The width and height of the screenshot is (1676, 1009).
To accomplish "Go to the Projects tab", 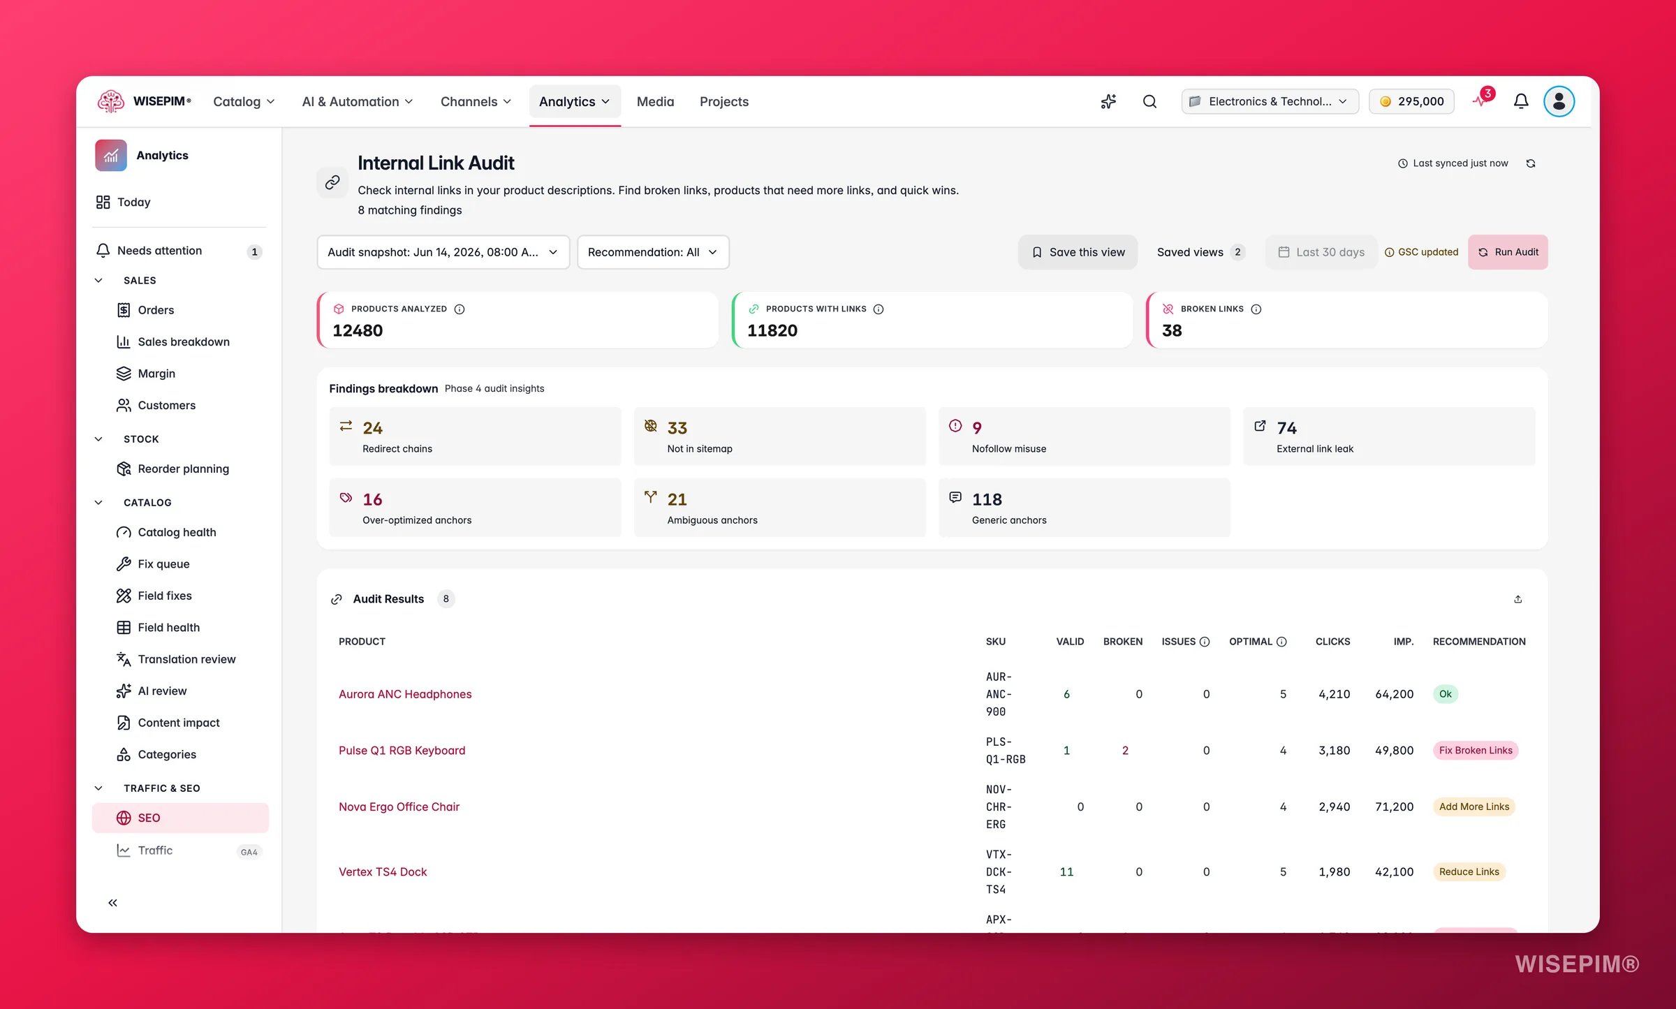I will 723,101.
